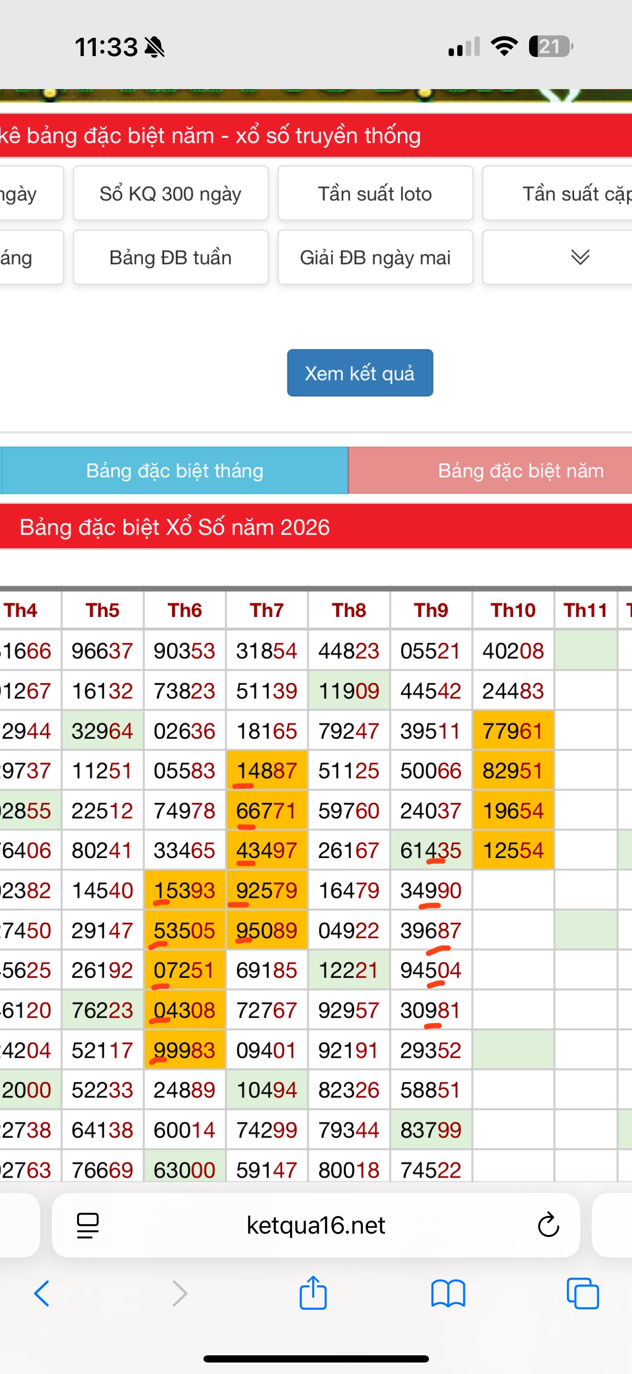Image resolution: width=632 pixels, height=1374 pixels.
Task: Select highlighted cell 77961 in Th10
Action: pyautogui.click(x=513, y=731)
